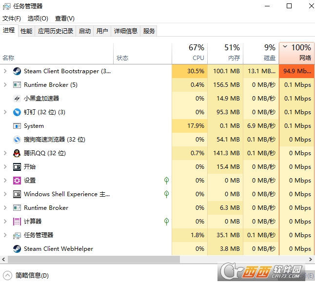Open the 选项(O) menu
The width and height of the screenshot is (315, 286).
tap(38, 19)
